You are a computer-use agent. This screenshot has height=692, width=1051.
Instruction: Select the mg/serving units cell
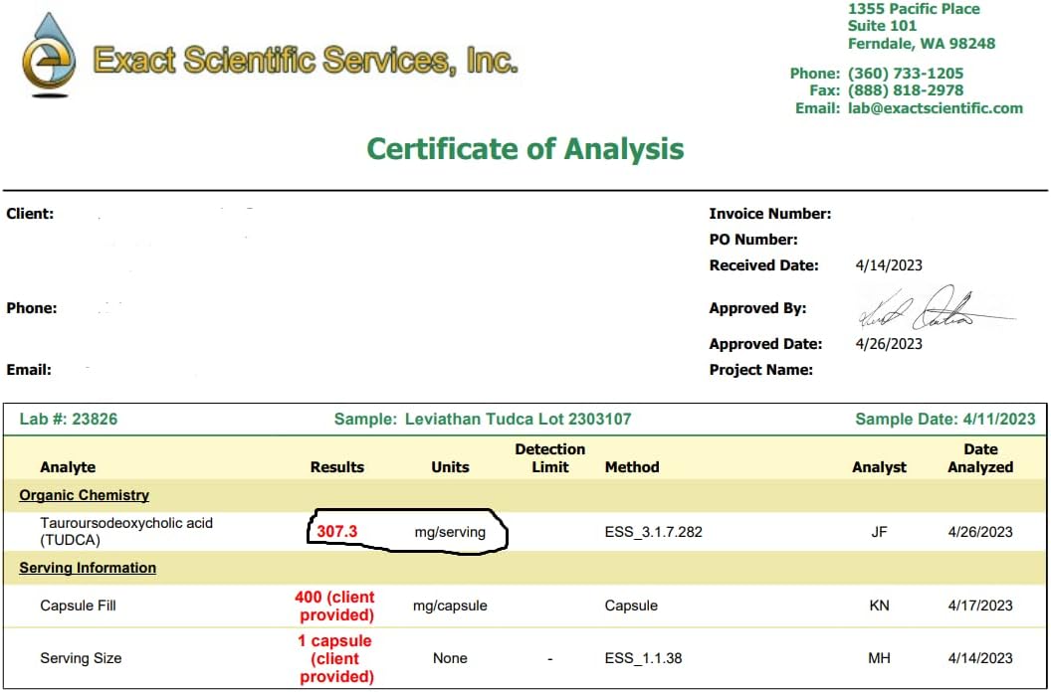point(450,532)
